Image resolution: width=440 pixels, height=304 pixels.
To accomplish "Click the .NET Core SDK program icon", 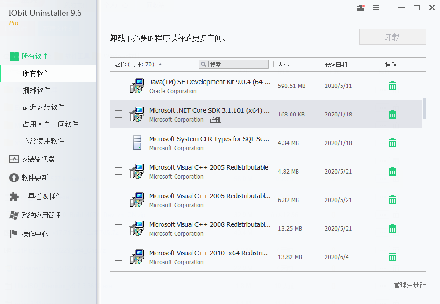I will [x=137, y=114].
